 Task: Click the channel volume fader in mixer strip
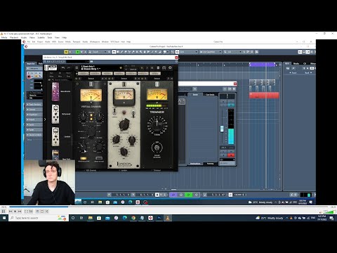tap(222, 129)
